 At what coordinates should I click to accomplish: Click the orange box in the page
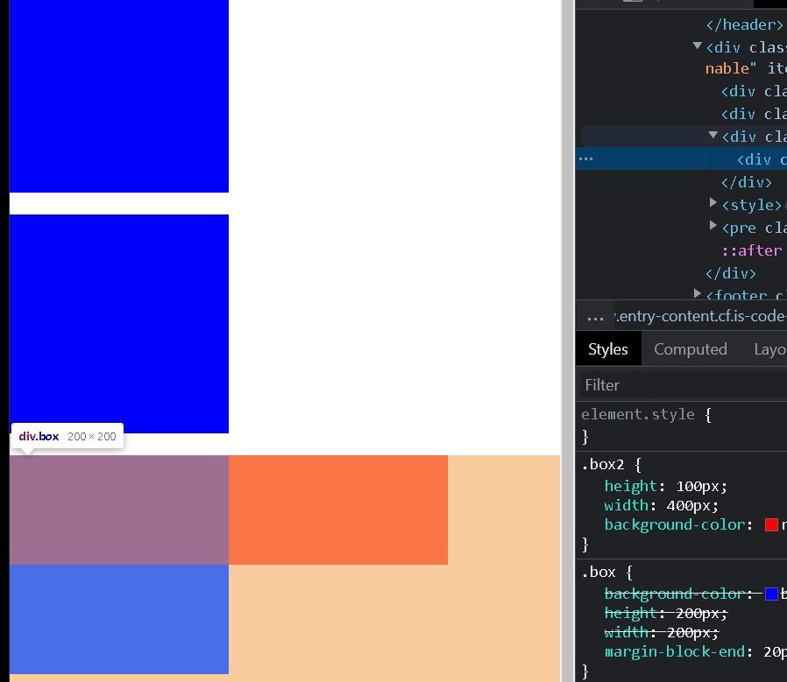pyautogui.click(x=337, y=510)
